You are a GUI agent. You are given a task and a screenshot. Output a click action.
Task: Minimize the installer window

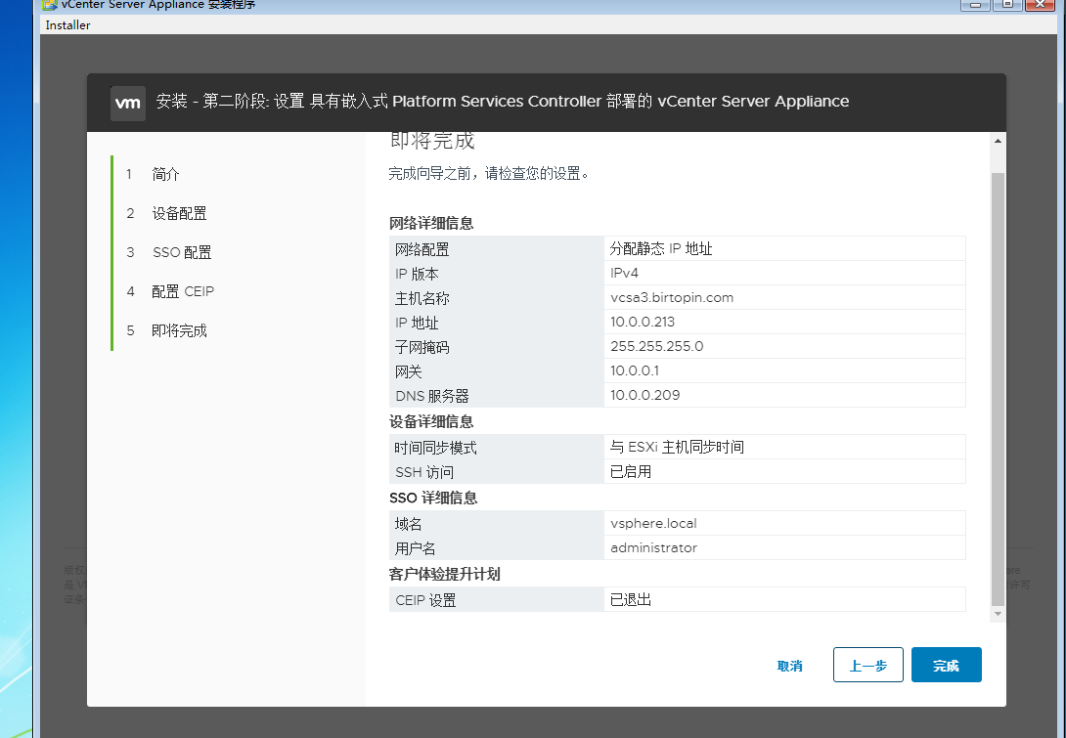point(975,4)
